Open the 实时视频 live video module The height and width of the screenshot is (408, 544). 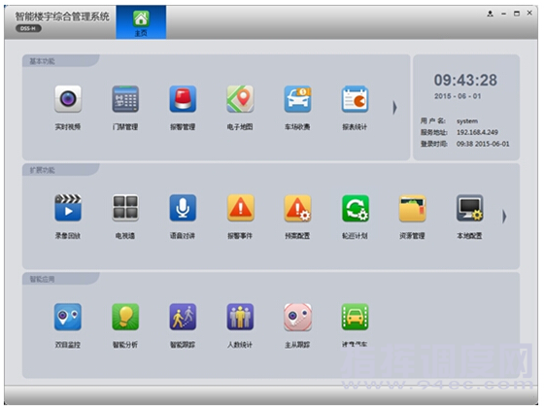(x=68, y=99)
